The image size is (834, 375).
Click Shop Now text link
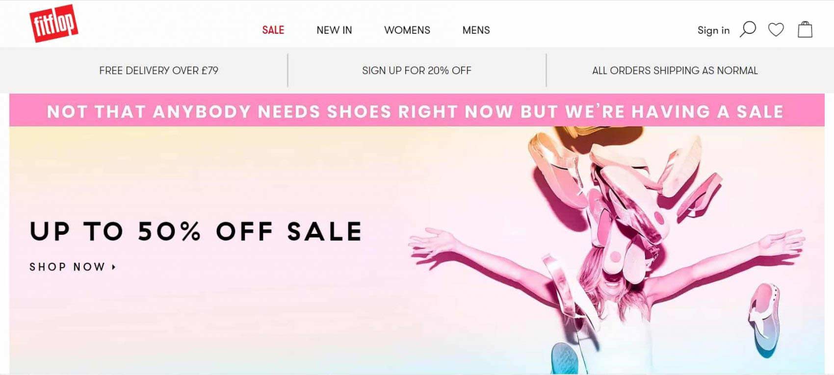click(67, 267)
